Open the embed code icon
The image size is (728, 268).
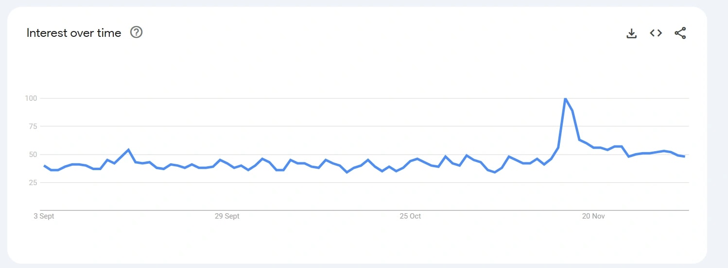coord(656,33)
